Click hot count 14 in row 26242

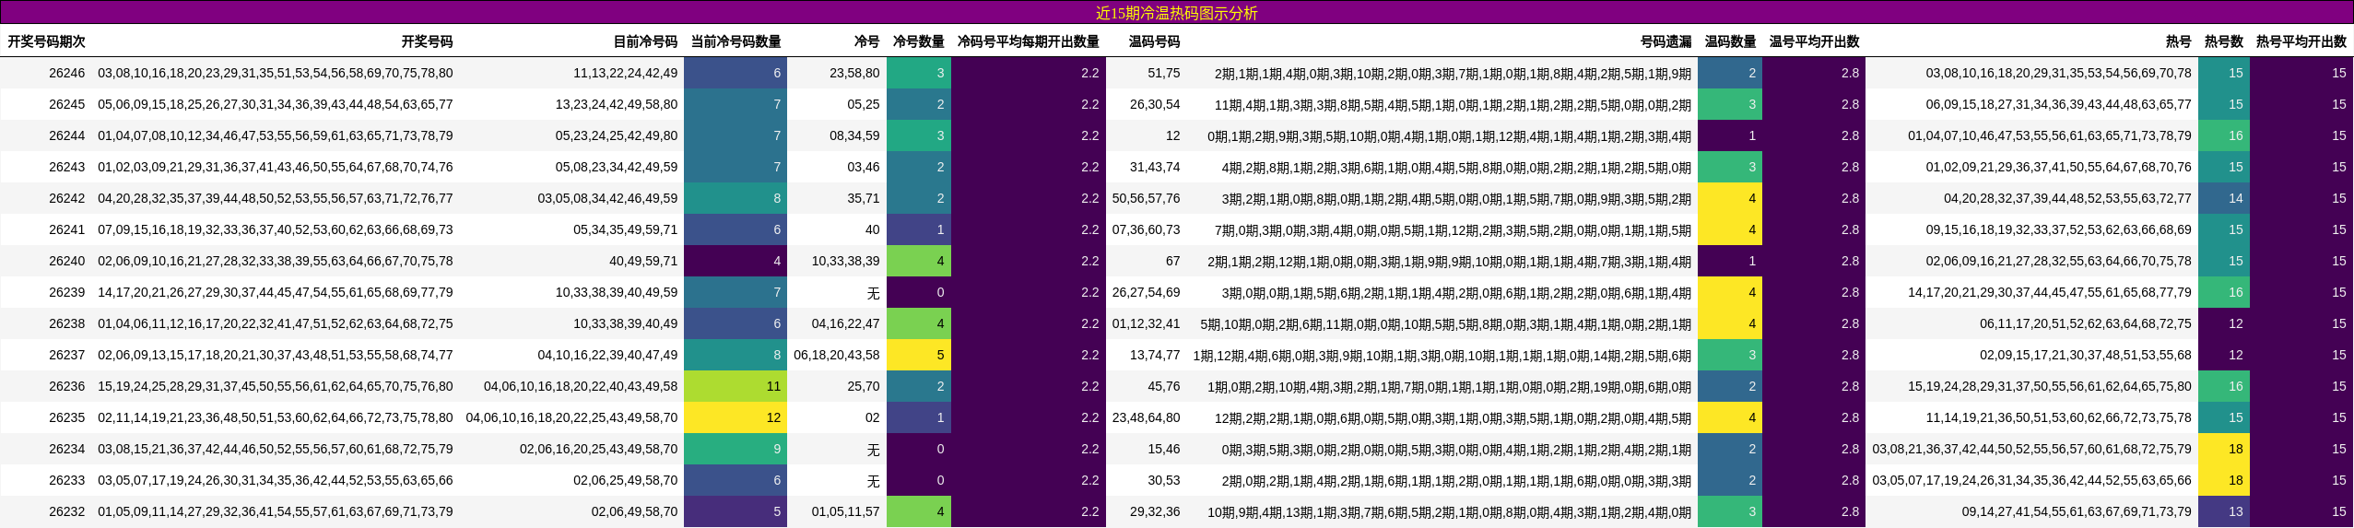tap(2224, 198)
